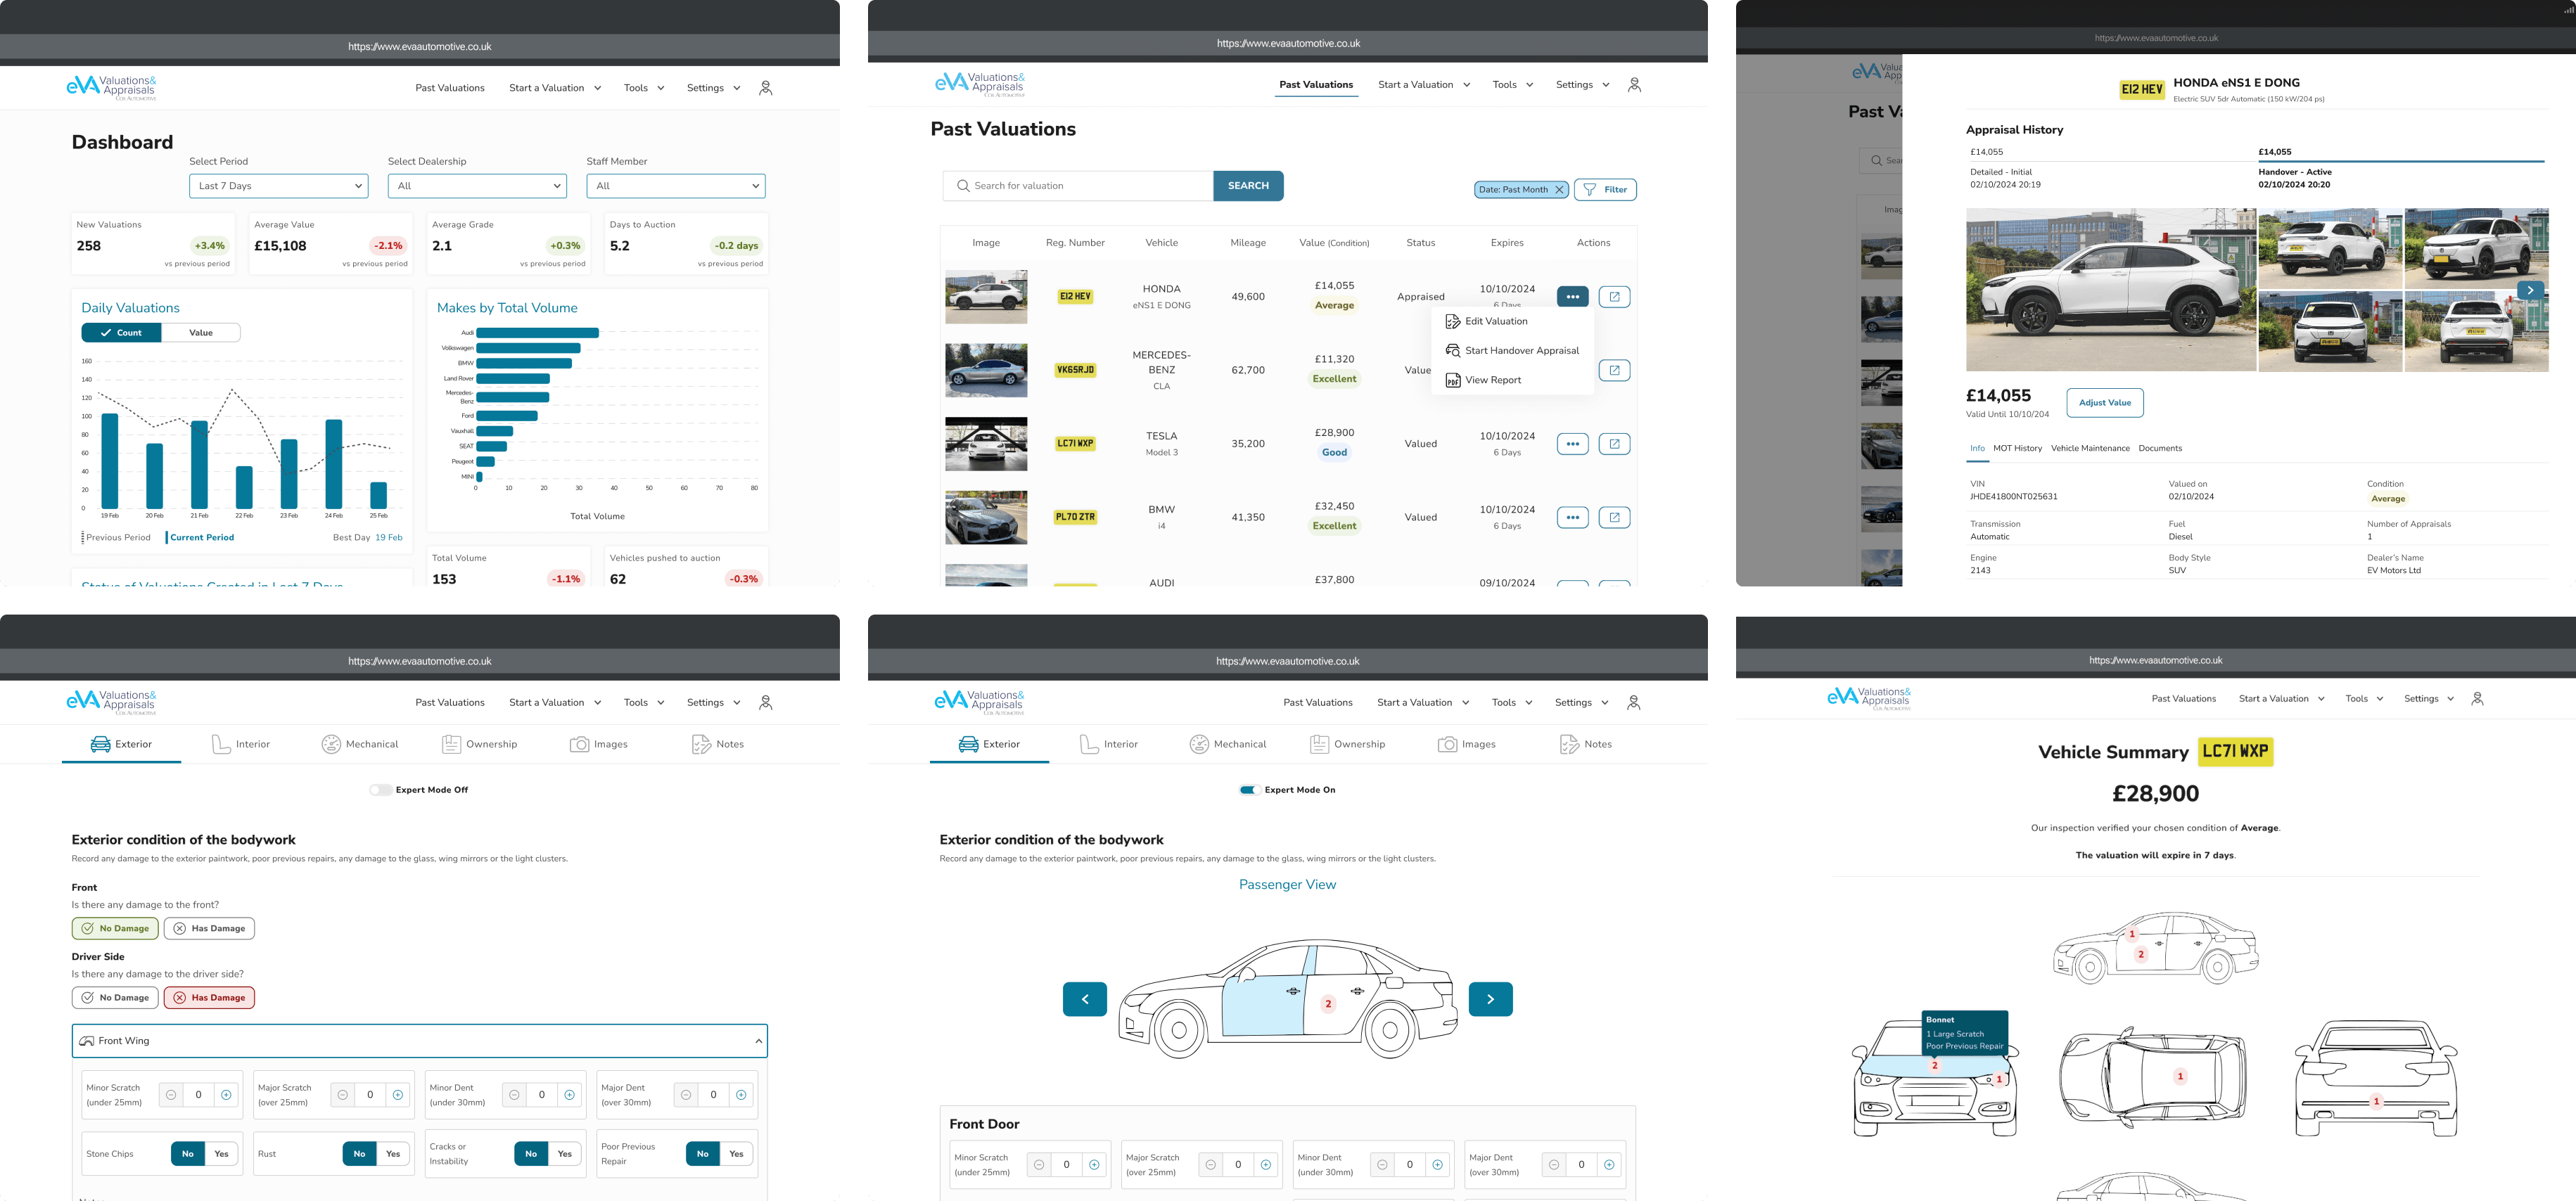2576x1201 pixels.
Task: Click the next-image arrow in the Appraisal History gallery
Action: (x=2530, y=290)
